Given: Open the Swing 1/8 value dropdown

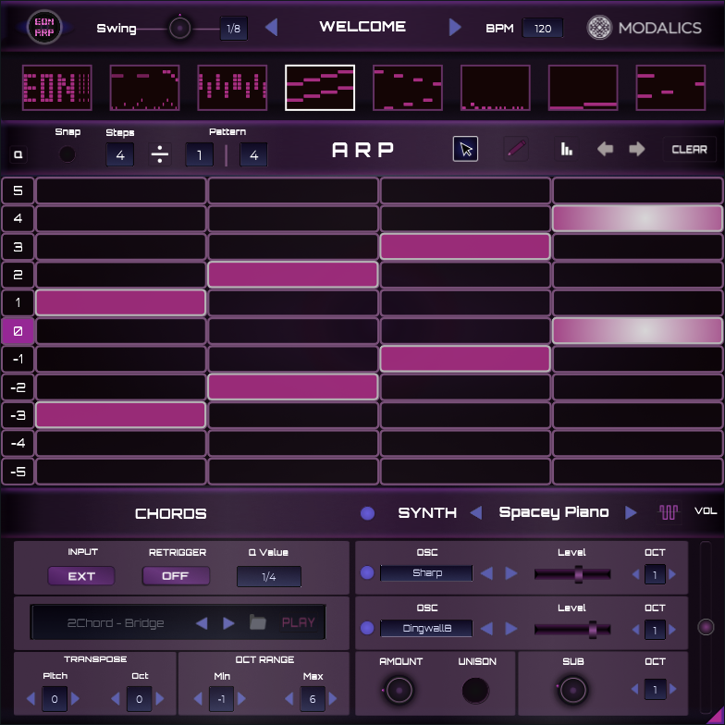Looking at the screenshot, I should tap(233, 29).
